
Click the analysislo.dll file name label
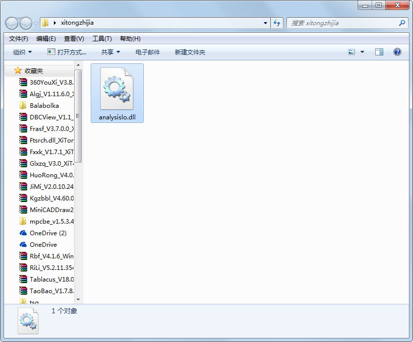pyautogui.click(x=117, y=117)
